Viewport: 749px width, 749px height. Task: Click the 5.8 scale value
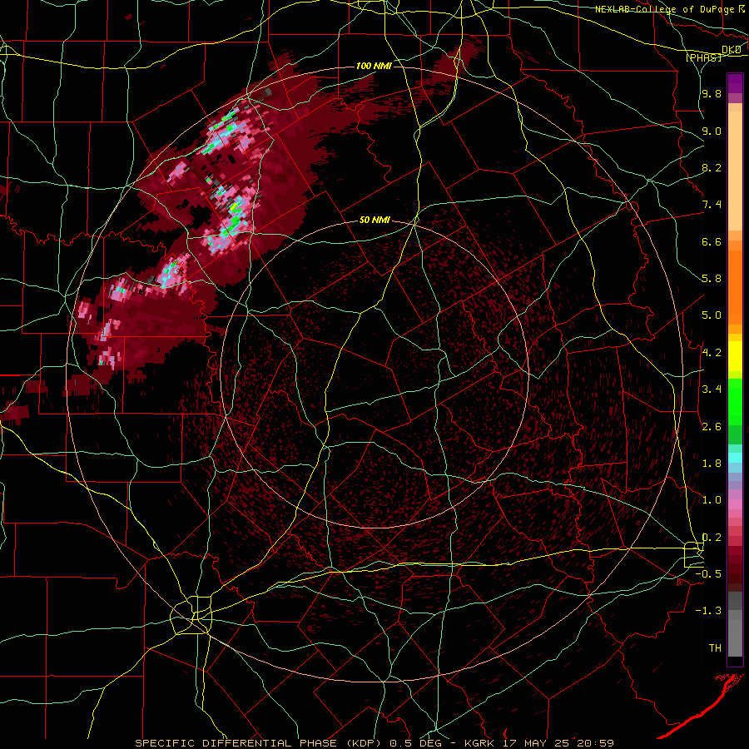pyautogui.click(x=712, y=279)
